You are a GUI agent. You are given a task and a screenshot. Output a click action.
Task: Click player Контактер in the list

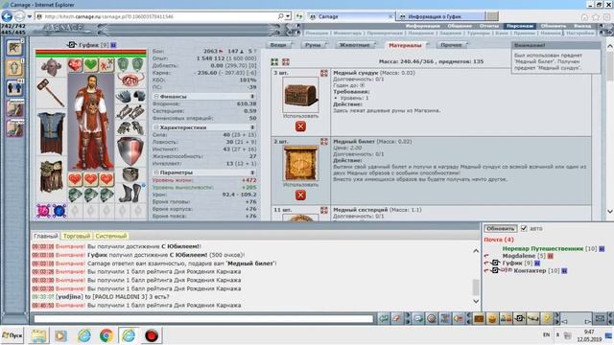pyautogui.click(x=530, y=270)
